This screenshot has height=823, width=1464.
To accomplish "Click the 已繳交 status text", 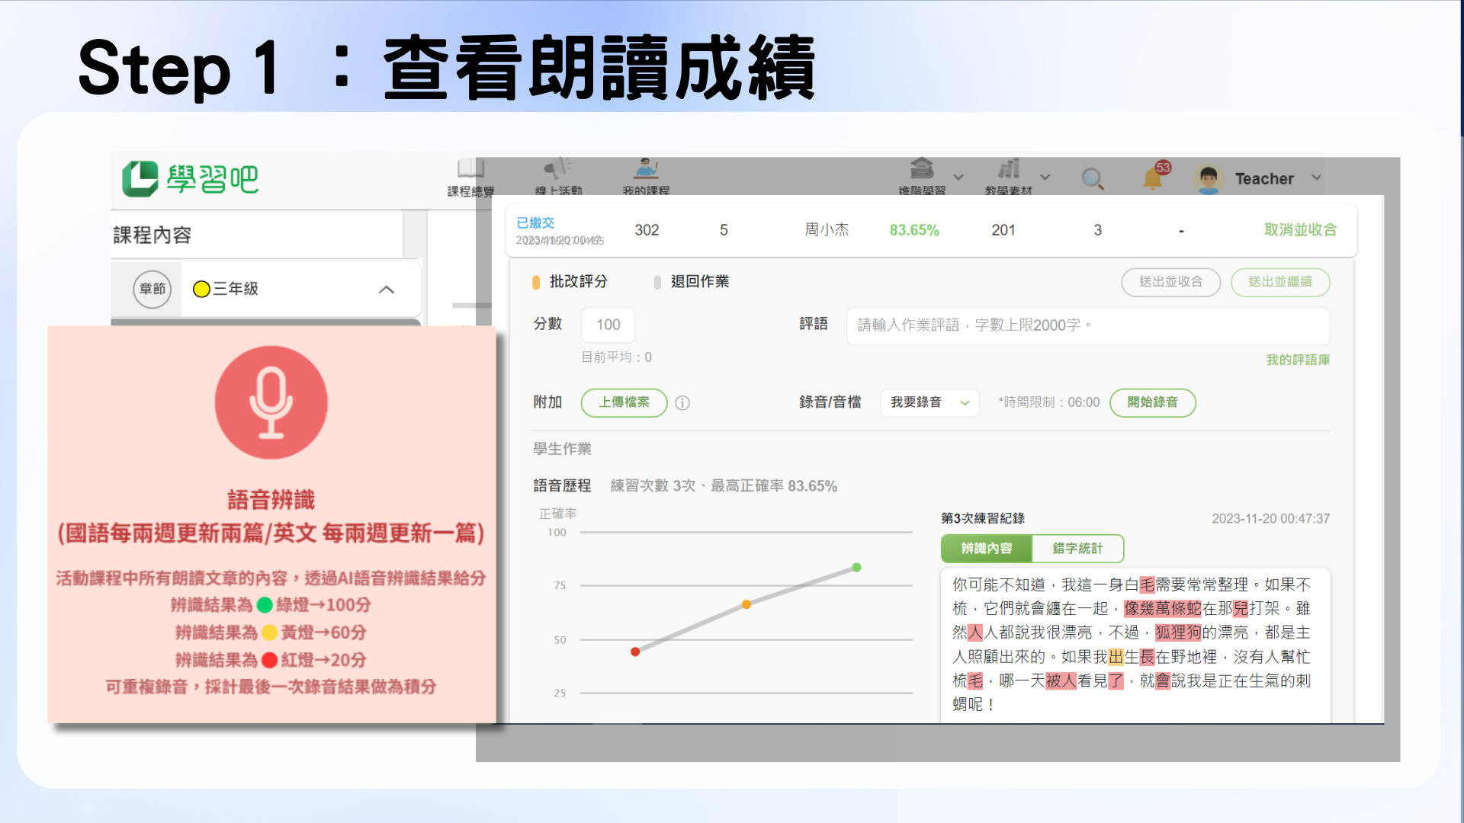I will [x=535, y=223].
